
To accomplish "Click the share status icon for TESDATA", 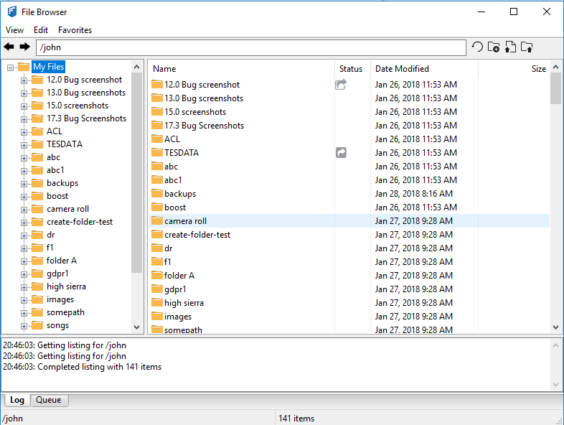I will tap(341, 153).
